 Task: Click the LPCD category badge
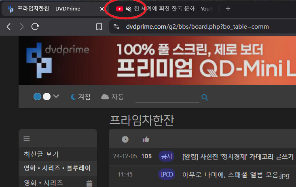(167, 174)
